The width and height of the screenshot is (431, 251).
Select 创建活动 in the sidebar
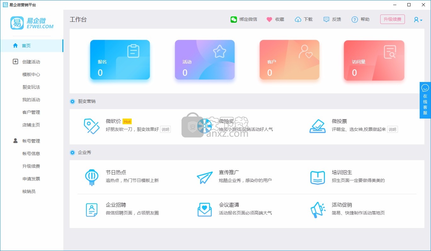point(31,62)
